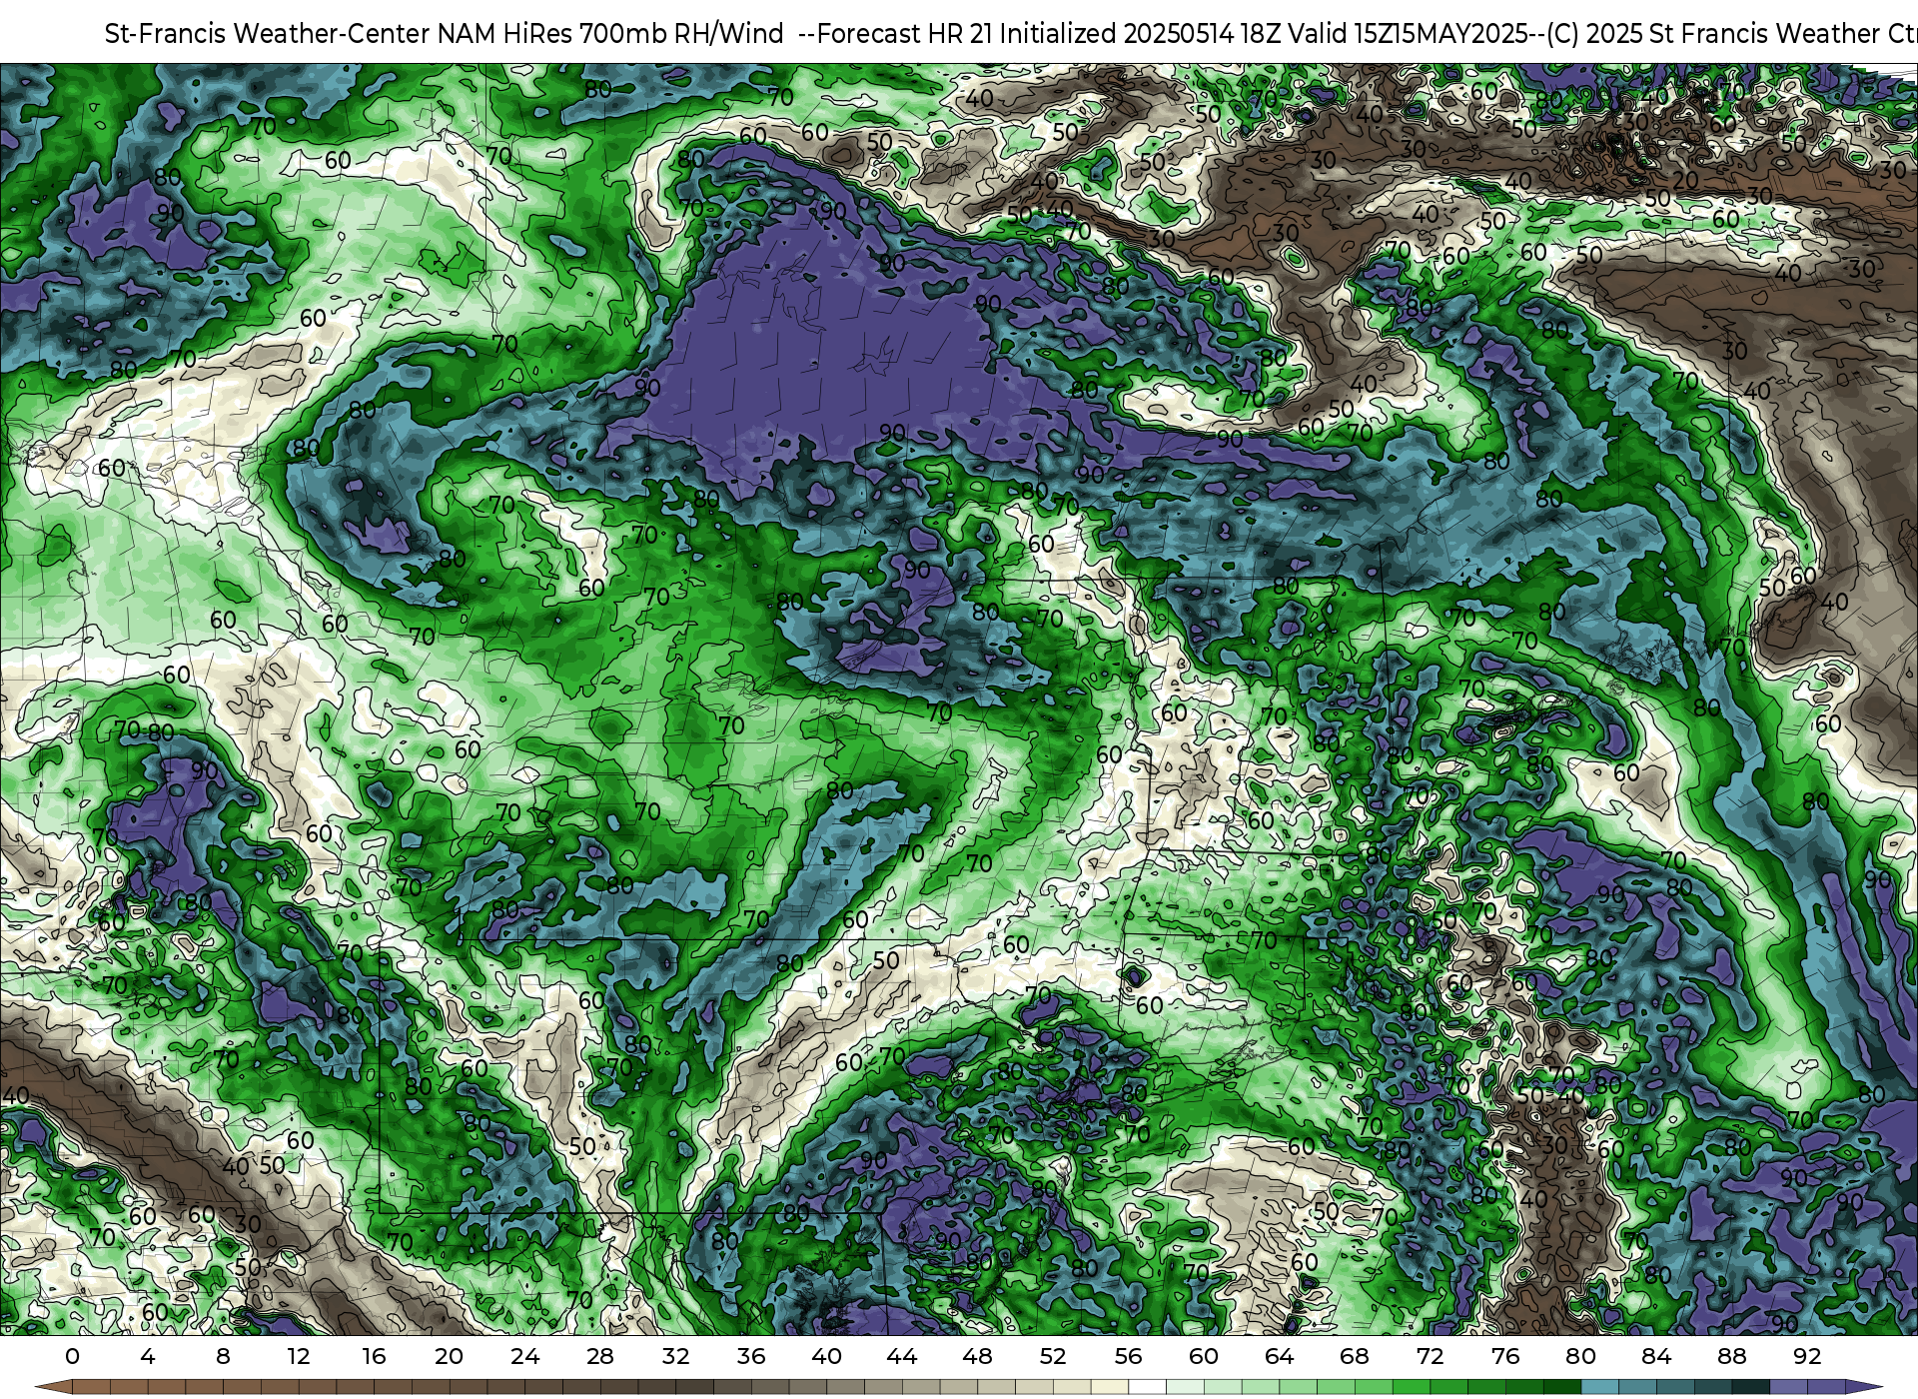Click the '92' label on the color scale

click(1807, 1356)
